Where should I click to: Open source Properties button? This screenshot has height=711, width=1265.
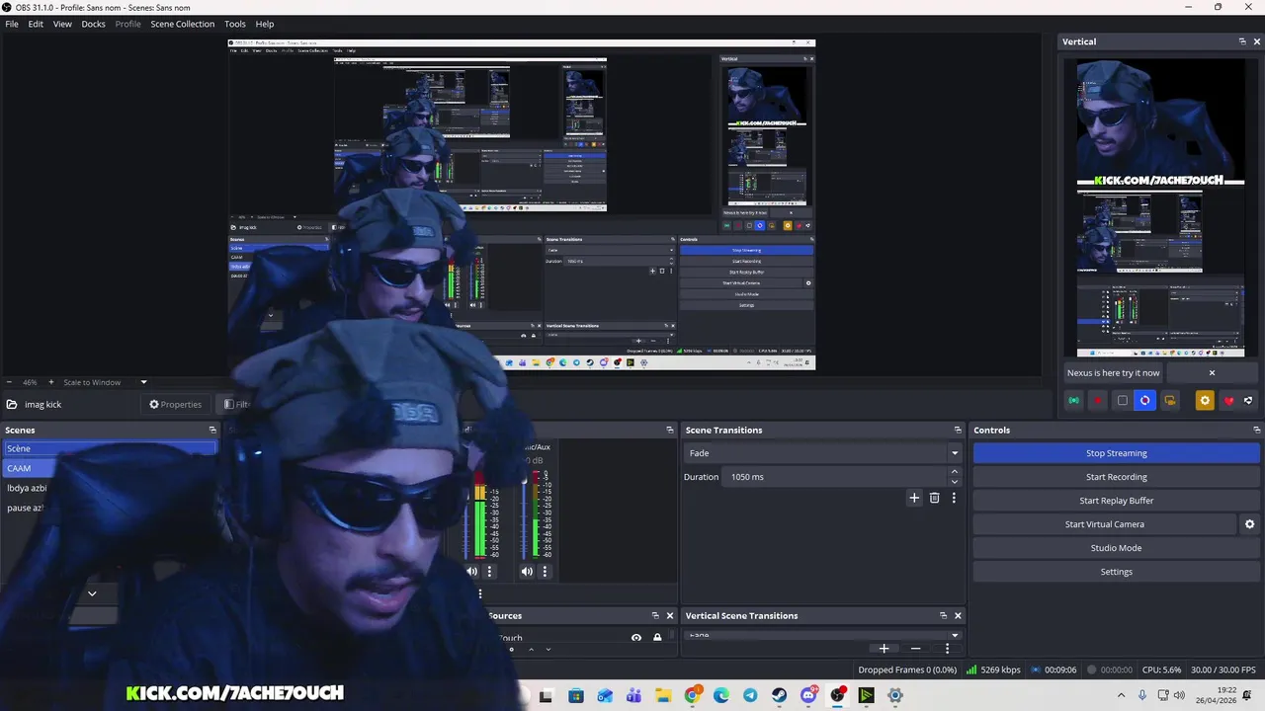pyautogui.click(x=175, y=404)
